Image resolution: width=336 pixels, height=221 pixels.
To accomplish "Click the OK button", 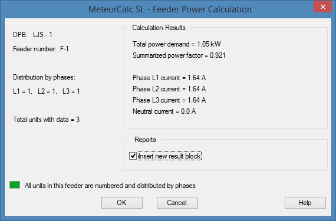I will coord(122,203).
